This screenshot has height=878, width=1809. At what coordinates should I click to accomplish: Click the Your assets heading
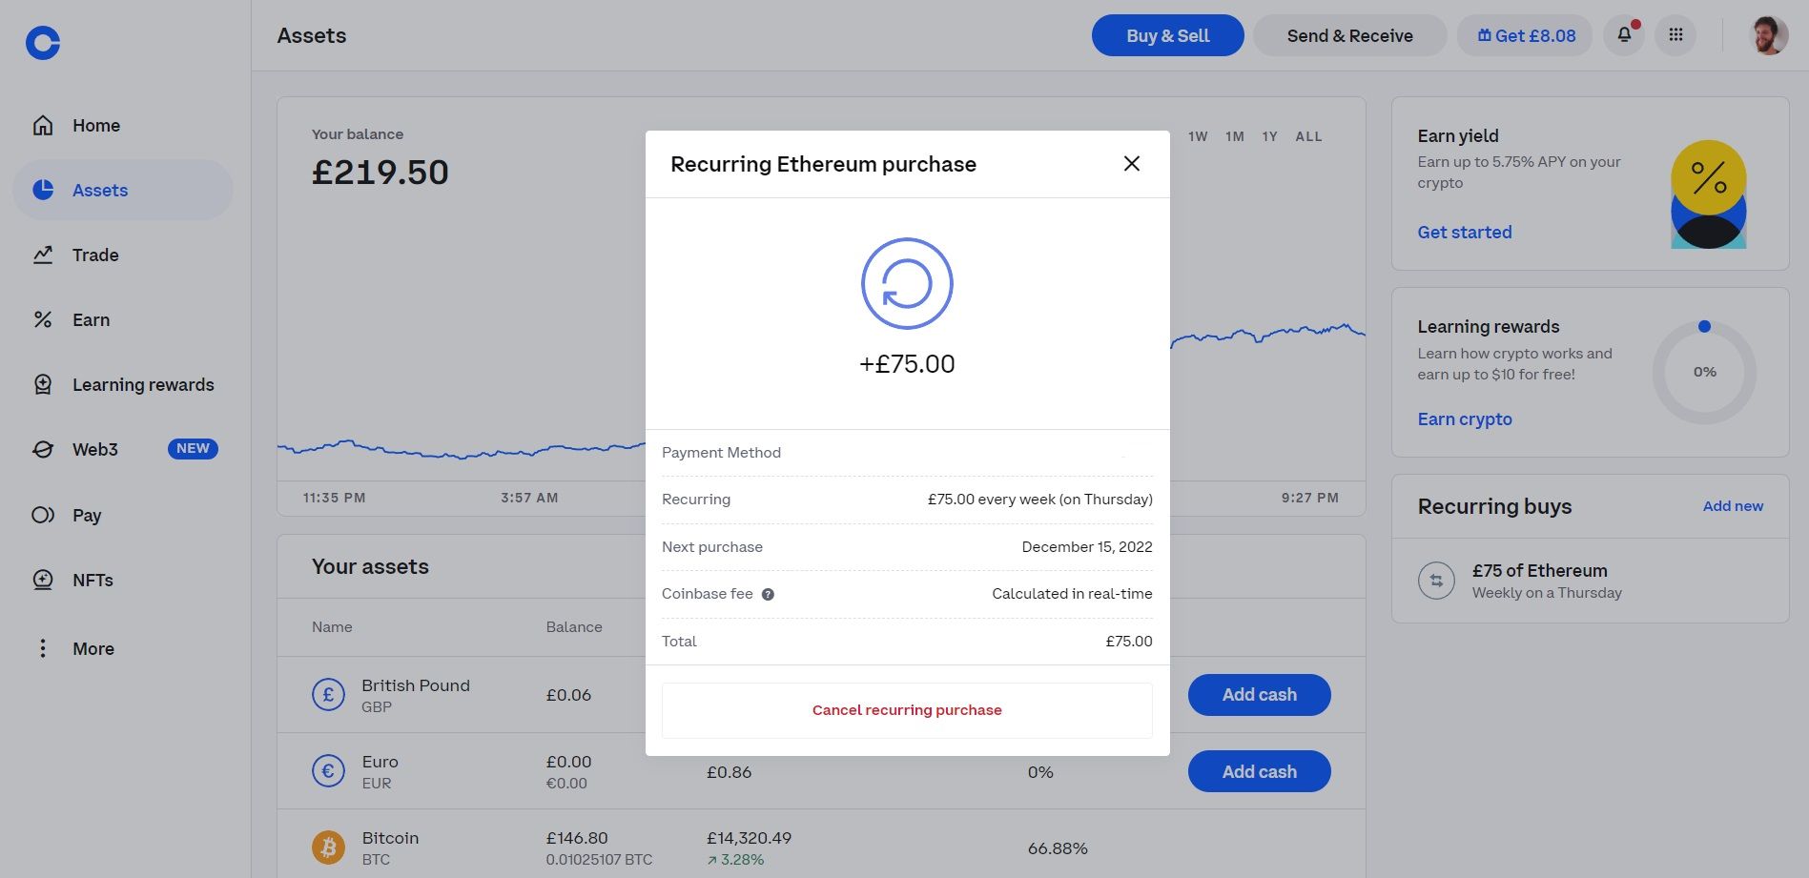coord(370,566)
